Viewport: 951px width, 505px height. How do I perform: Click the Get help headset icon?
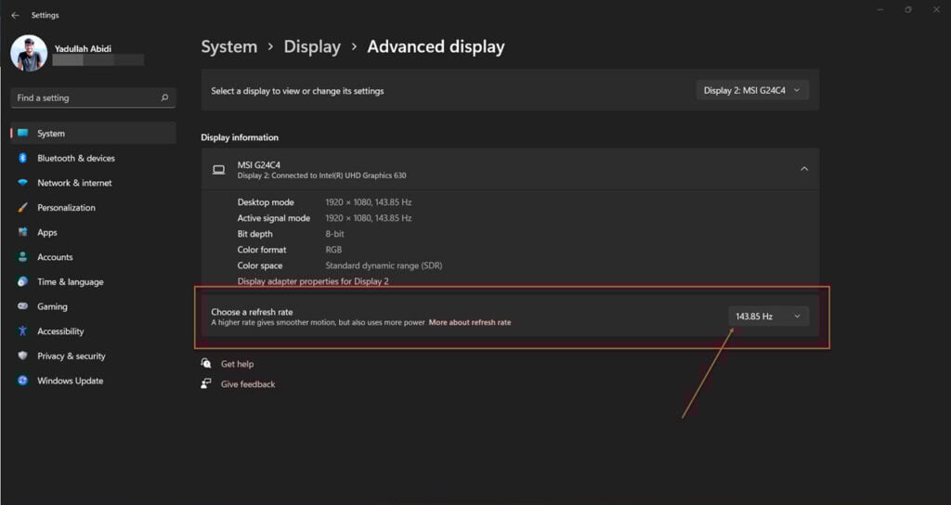[x=206, y=363]
